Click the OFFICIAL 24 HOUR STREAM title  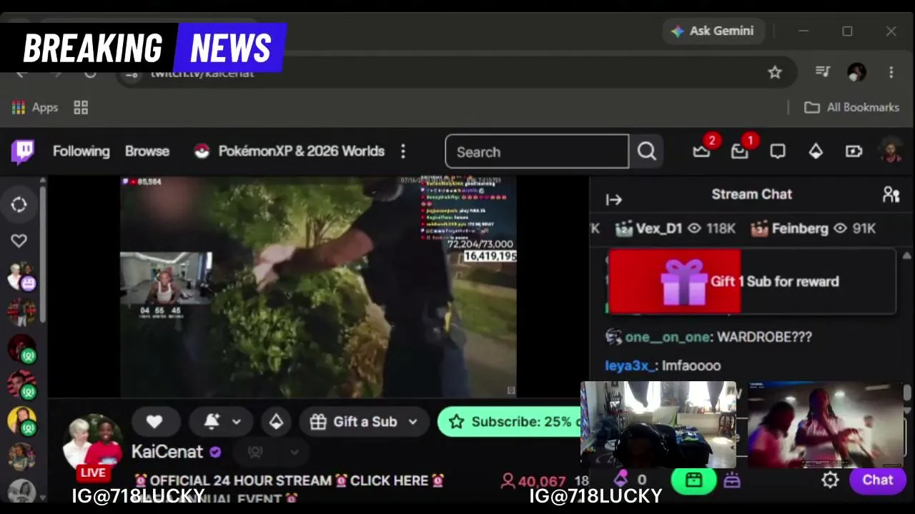coord(290,480)
